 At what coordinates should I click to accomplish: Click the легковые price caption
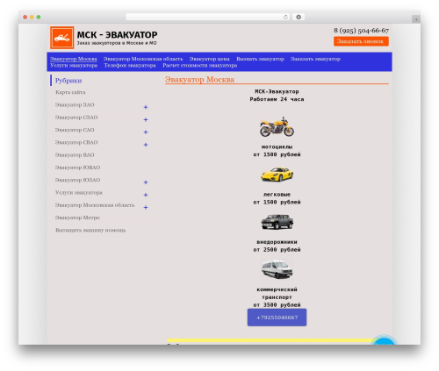coord(277,198)
